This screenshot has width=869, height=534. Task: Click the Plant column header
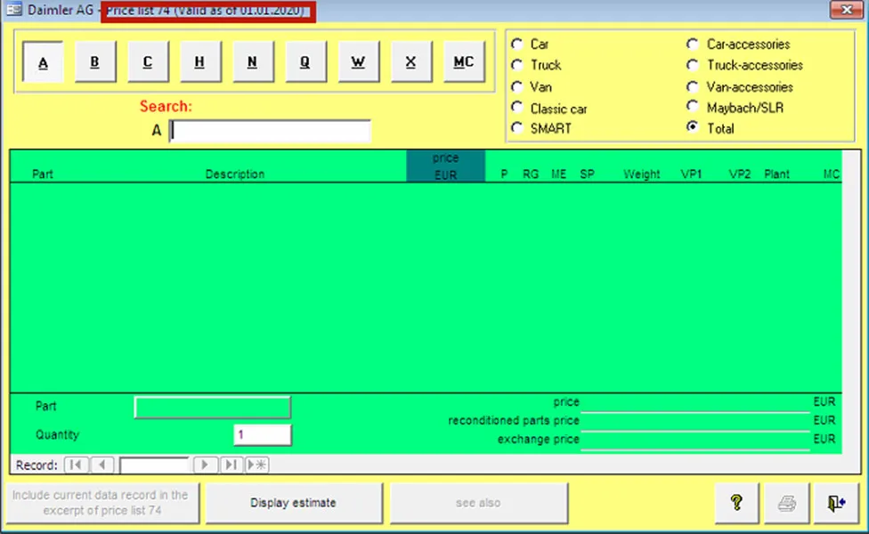coord(776,174)
